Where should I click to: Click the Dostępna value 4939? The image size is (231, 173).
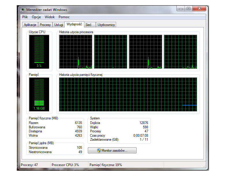tap(78, 131)
